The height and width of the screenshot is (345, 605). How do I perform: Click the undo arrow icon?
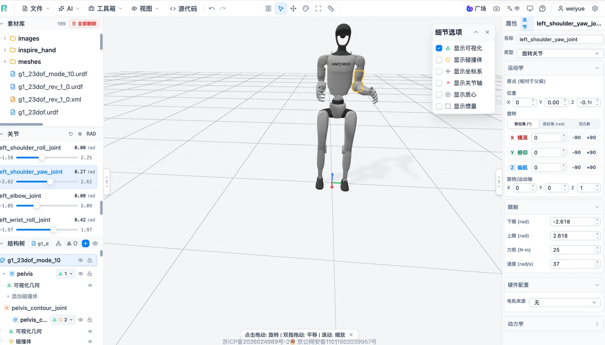[212, 8]
